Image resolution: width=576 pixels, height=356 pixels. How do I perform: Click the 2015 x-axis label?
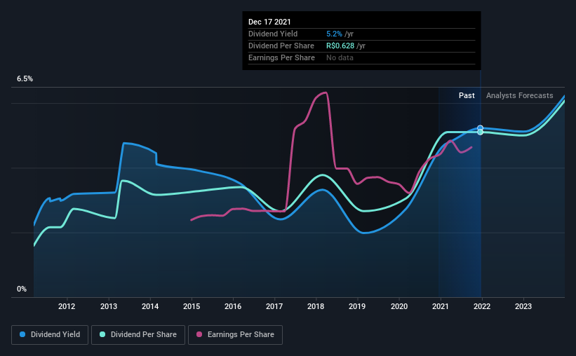192,306
